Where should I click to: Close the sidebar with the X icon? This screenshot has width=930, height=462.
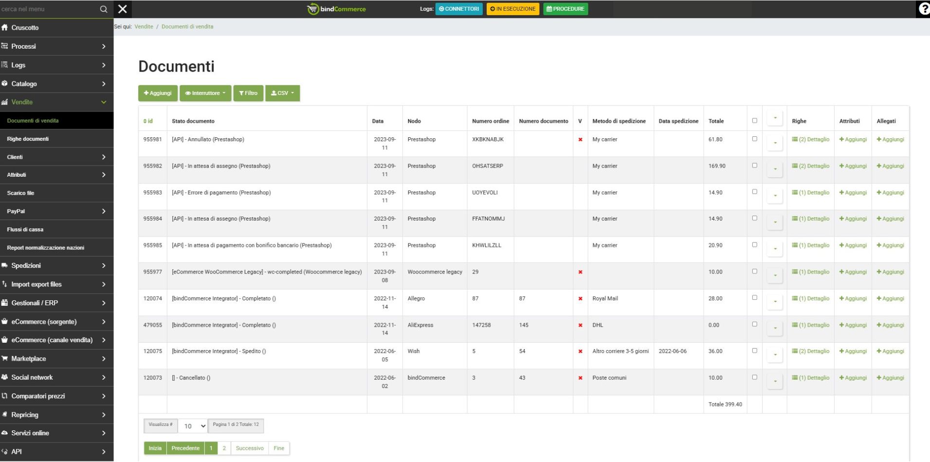[x=123, y=9]
